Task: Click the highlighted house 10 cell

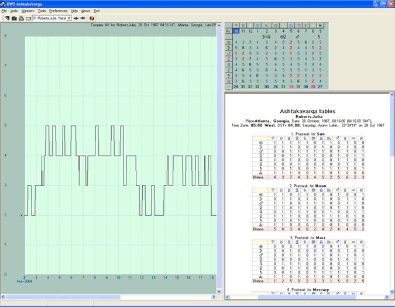Action: click(x=236, y=31)
